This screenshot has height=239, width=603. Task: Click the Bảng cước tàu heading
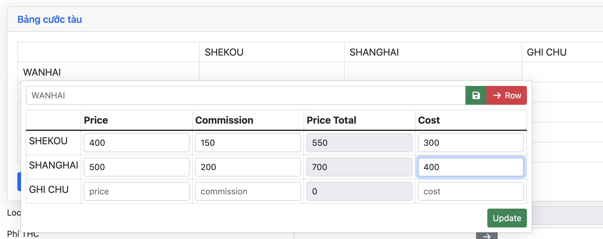click(50, 19)
